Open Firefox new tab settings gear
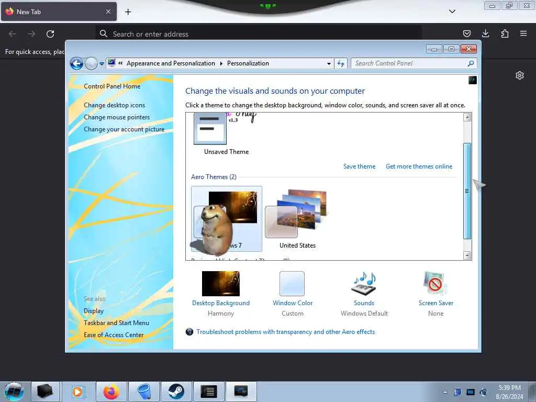Viewport: 536px width, 402px height. tap(520, 75)
